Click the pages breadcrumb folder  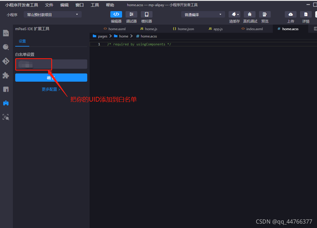click(x=100, y=36)
